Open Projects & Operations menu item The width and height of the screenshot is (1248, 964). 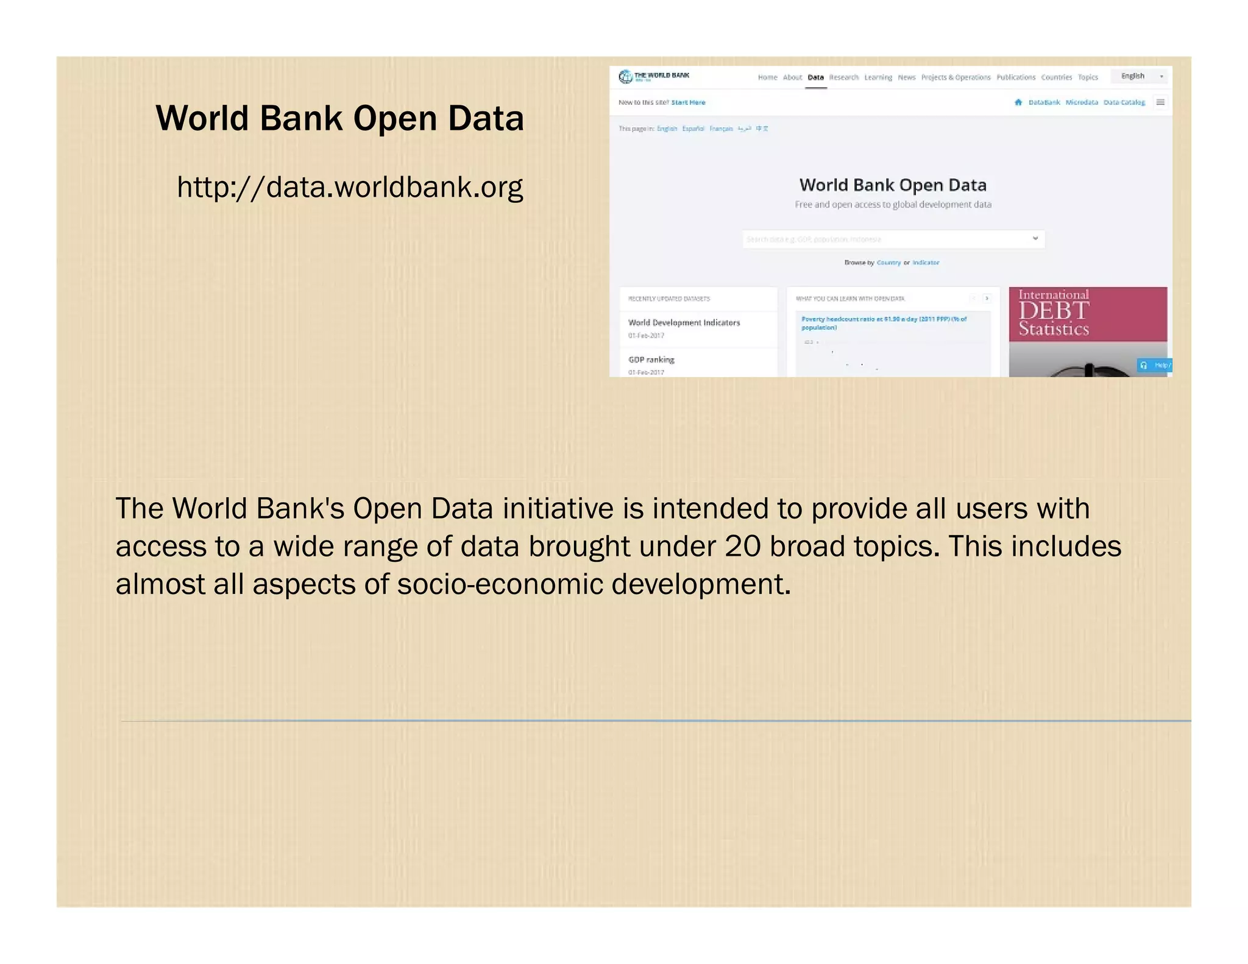coord(955,77)
